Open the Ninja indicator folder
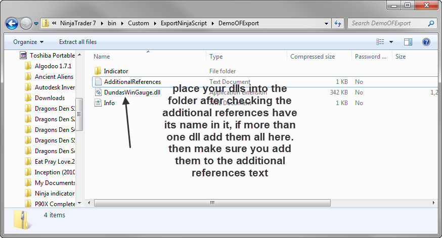 click(55, 193)
